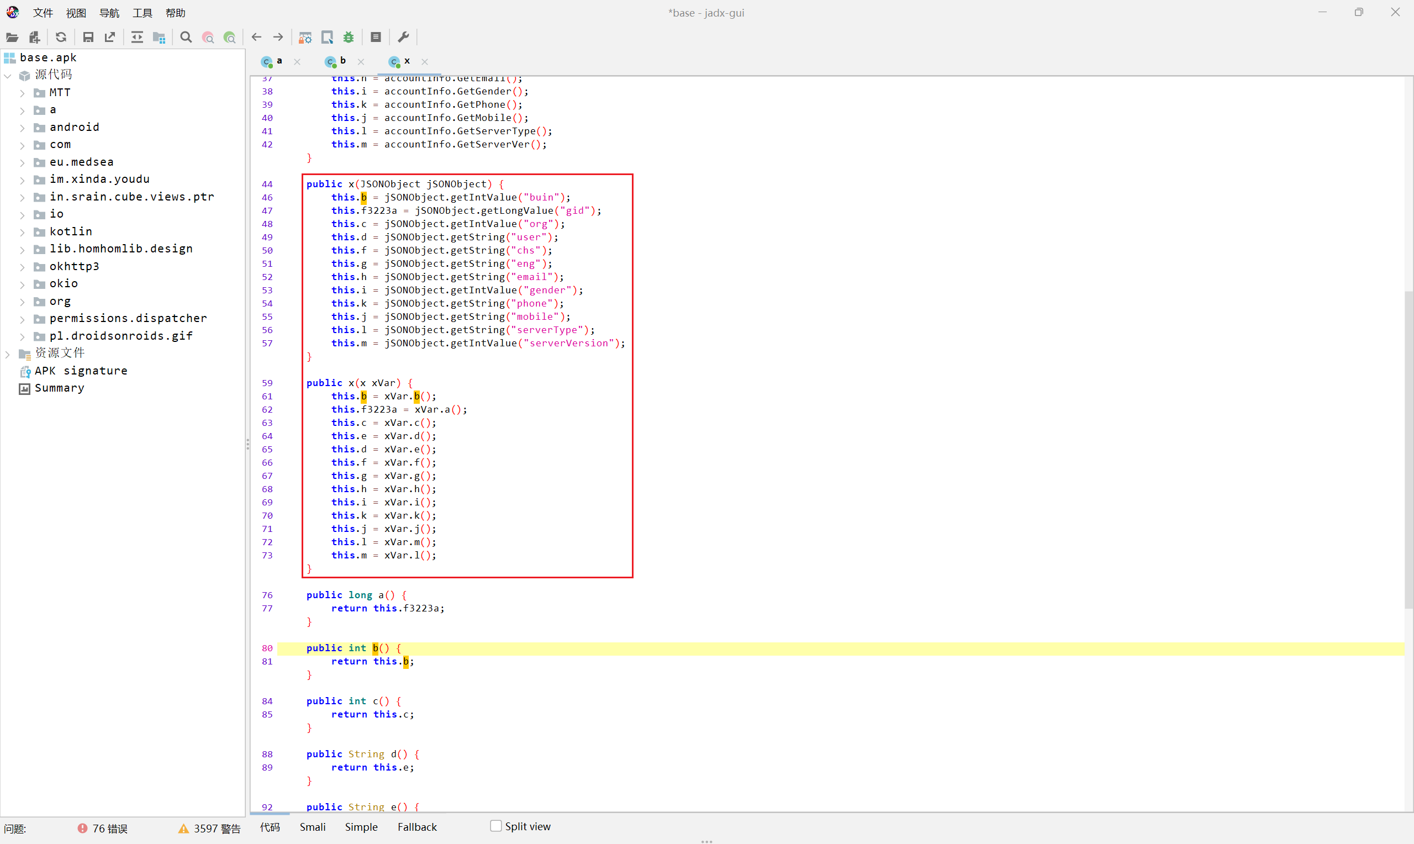Open preferences wrench icon
Viewport: 1414px width, 844px height.
pyautogui.click(x=403, y=38)
